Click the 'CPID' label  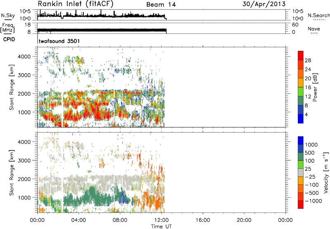click(x=9, y=39)
